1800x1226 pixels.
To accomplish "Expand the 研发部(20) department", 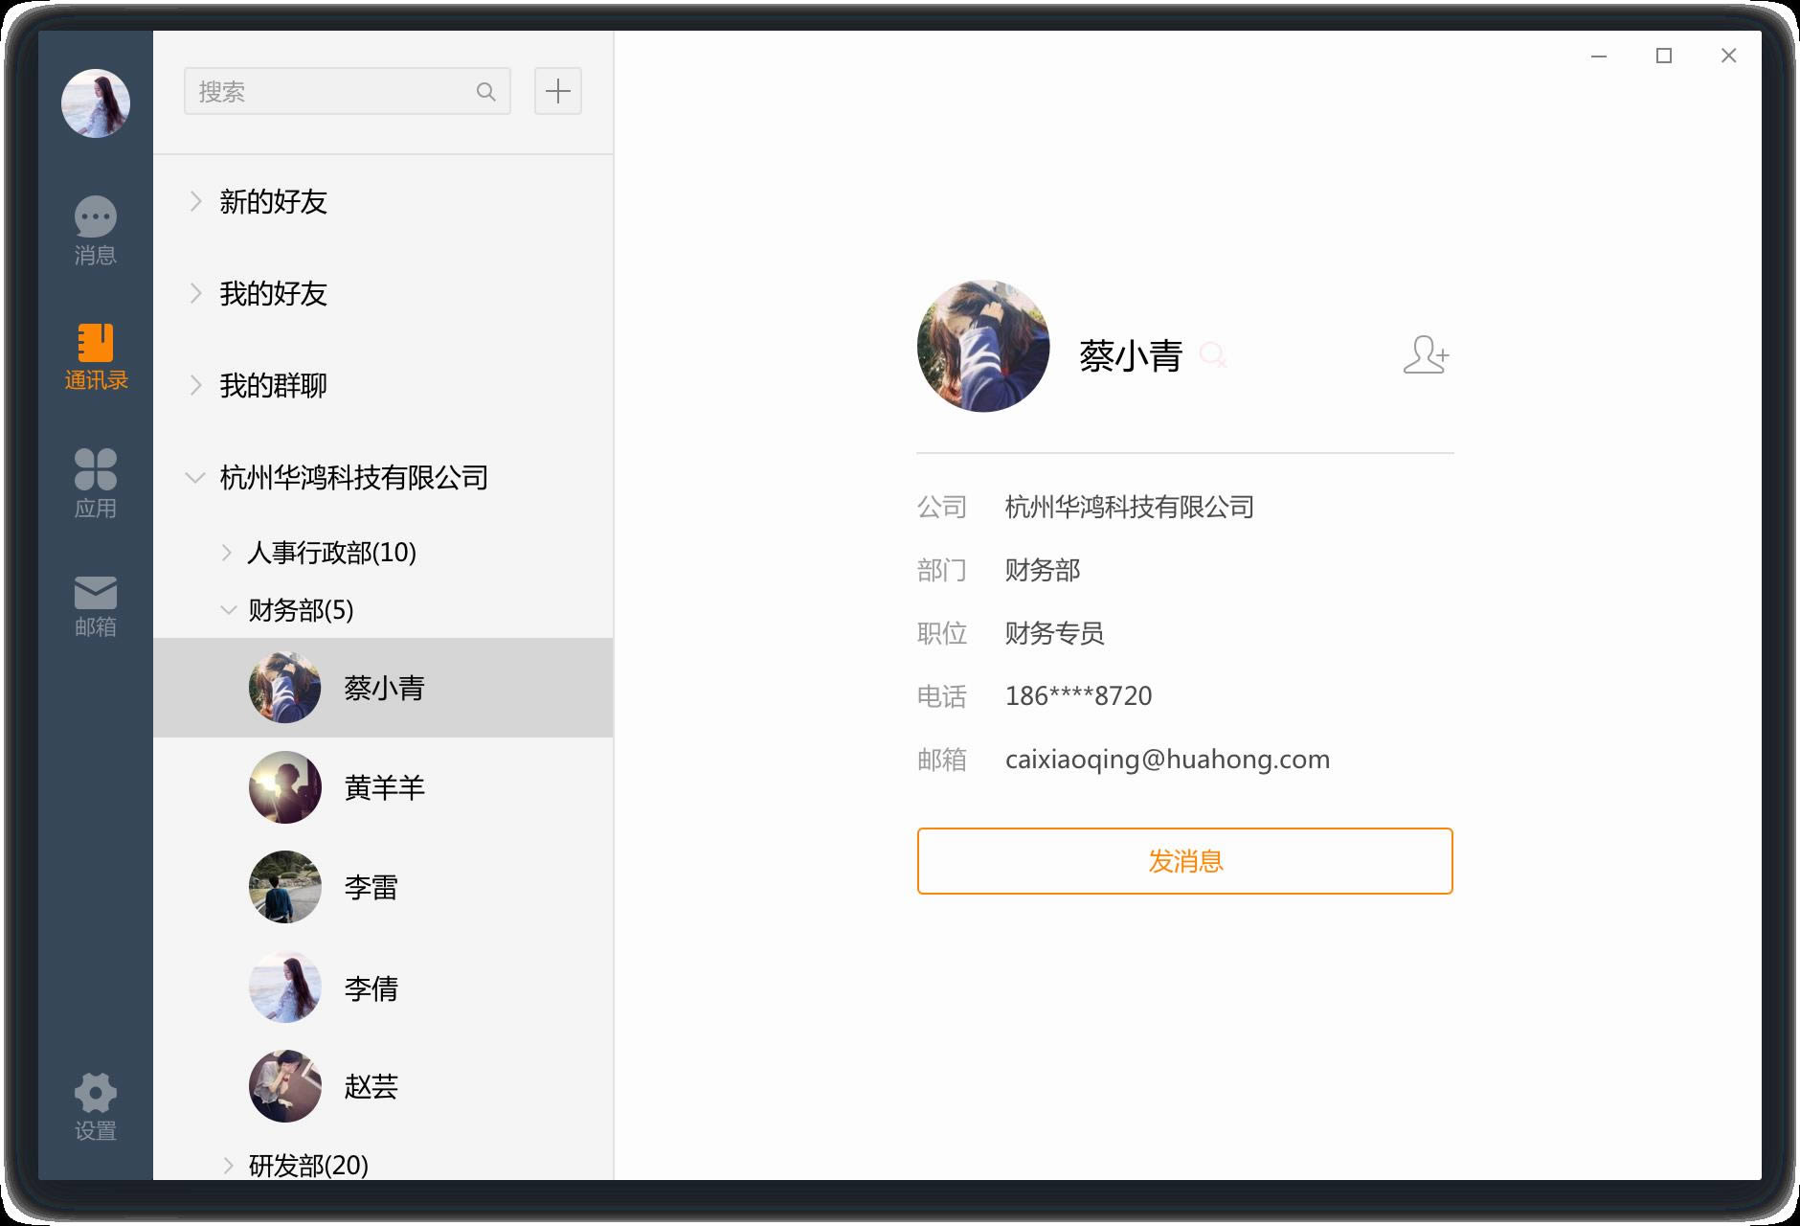I will [383, 1166].
